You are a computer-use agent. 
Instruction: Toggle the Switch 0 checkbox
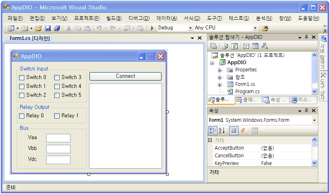point(22,77)
